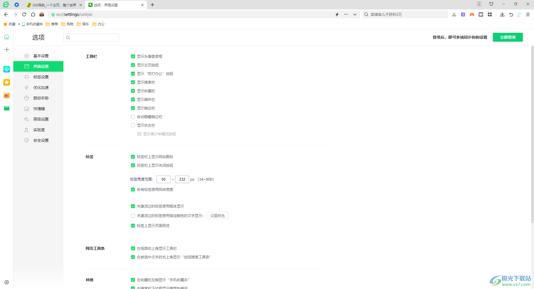Click the scissors screenshot tool icon
This screenshot has height=289, width=534.
click(x=454, y=14)
